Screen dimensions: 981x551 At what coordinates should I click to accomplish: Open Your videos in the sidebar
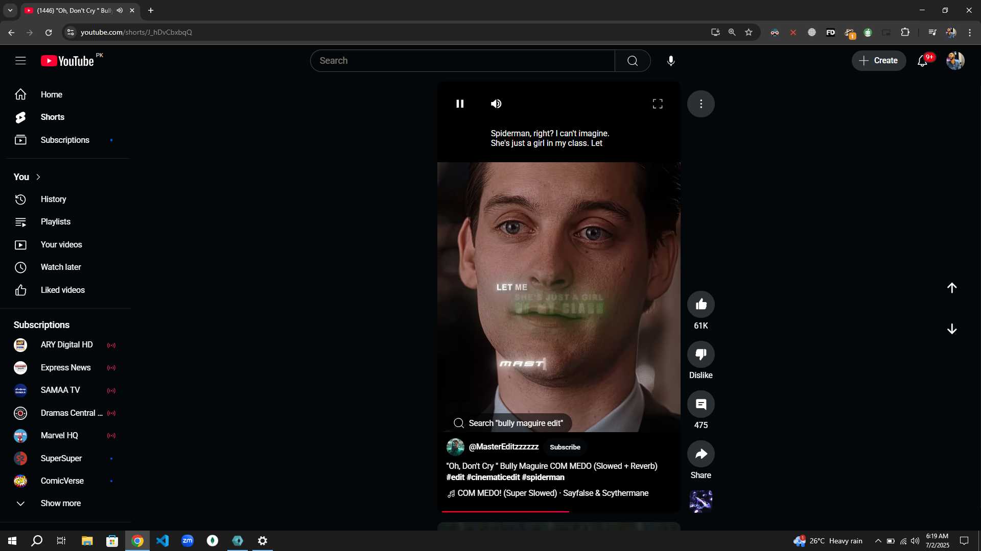click(65, 244)
